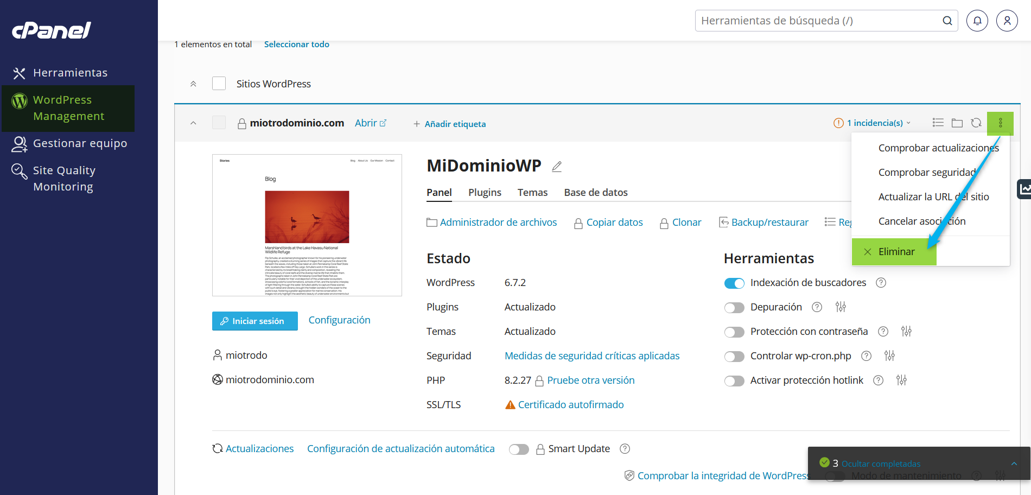Open WordPress Management in the sidebar
This screenshot has width=1031, height=495.
[x=68, y=108]
